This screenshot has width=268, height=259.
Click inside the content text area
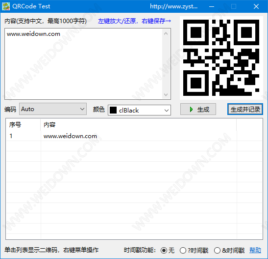pyautogui.click(x=84, y=64)
